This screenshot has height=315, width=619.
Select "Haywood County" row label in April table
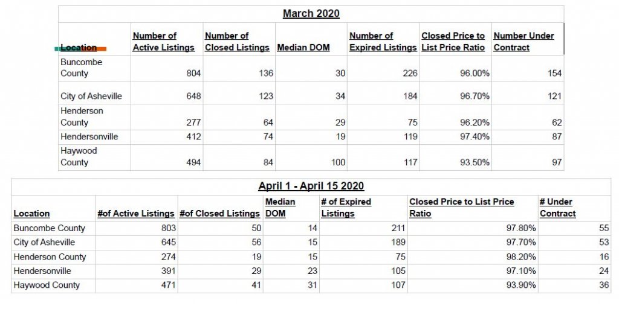(47, 285)
